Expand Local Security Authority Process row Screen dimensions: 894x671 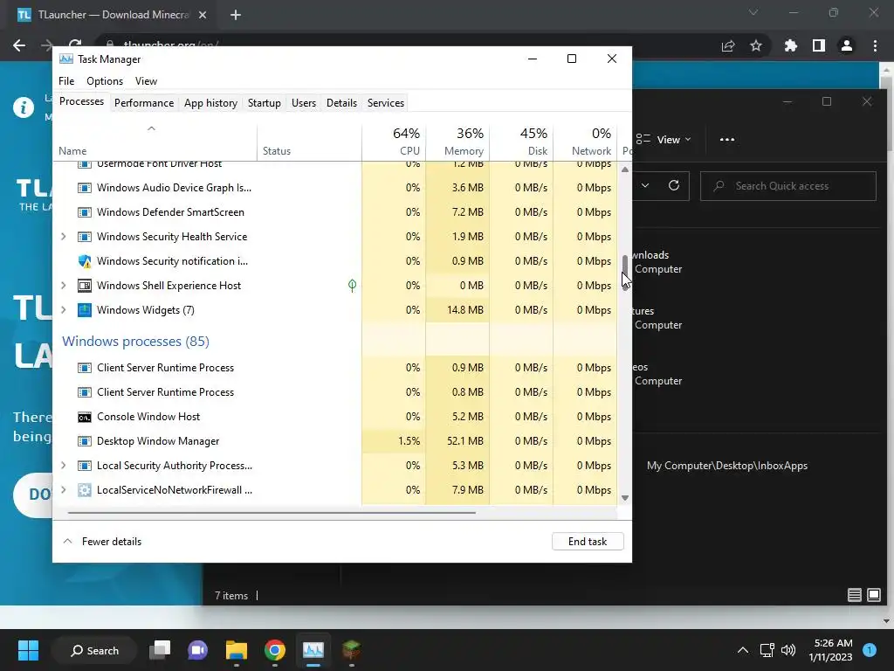point(63,466)
